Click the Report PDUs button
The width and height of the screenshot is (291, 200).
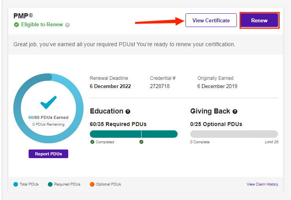point(48,154)
